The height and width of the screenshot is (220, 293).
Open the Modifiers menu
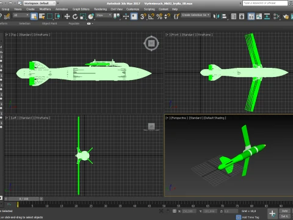(x=45, y=9)
